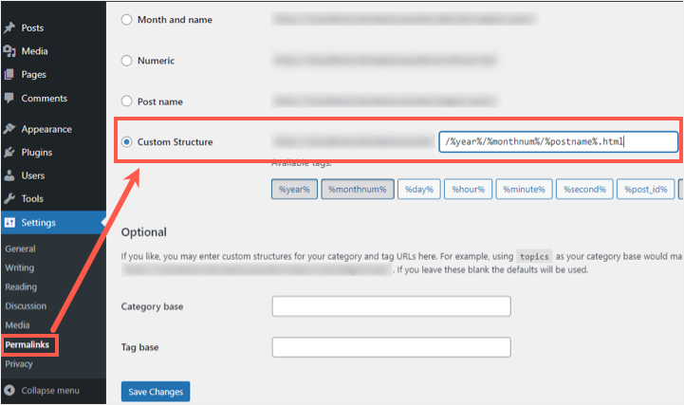Click the Tools wrench icon
Screen dimensions: 684x405
click(x=9, y=199)
